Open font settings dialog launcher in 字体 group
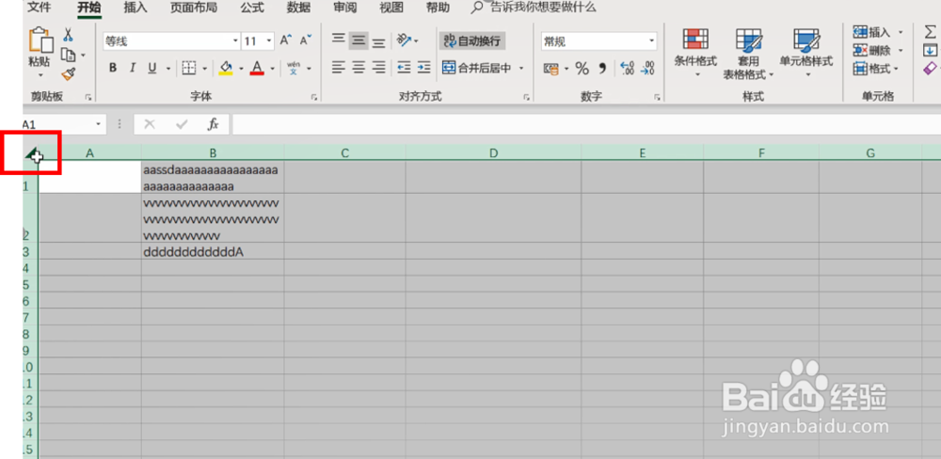941x459 pixels. (x=314, y=97)
